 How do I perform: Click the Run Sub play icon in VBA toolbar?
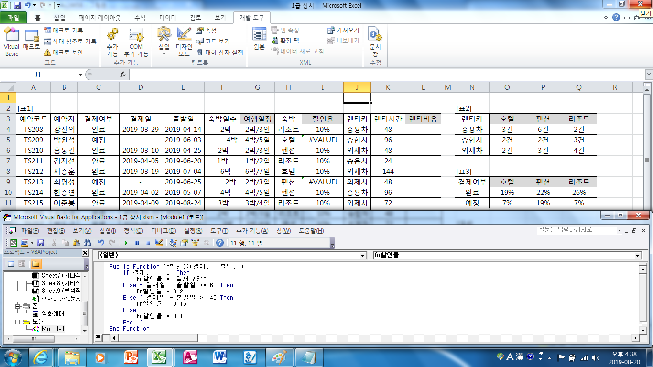[126, 243]
